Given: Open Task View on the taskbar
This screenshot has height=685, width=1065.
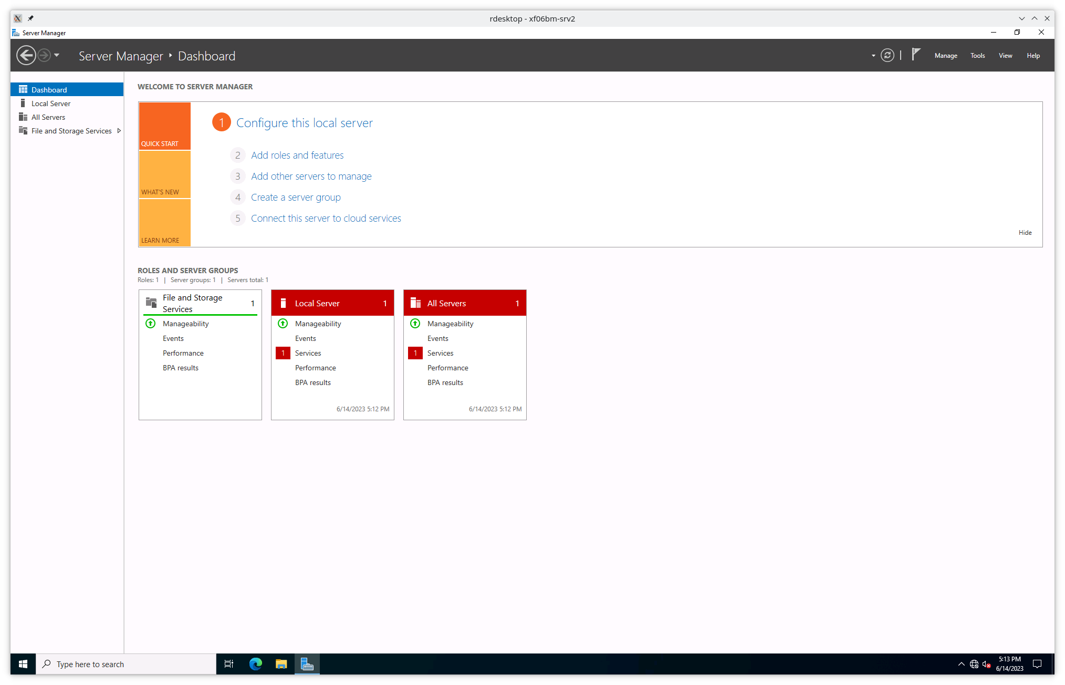Looking at the screenshot, I should (x=229, y=664).
